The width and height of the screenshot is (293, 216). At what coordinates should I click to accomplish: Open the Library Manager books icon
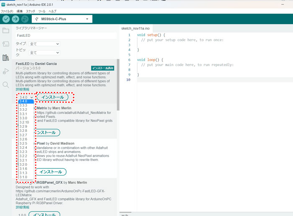point(5,58)
